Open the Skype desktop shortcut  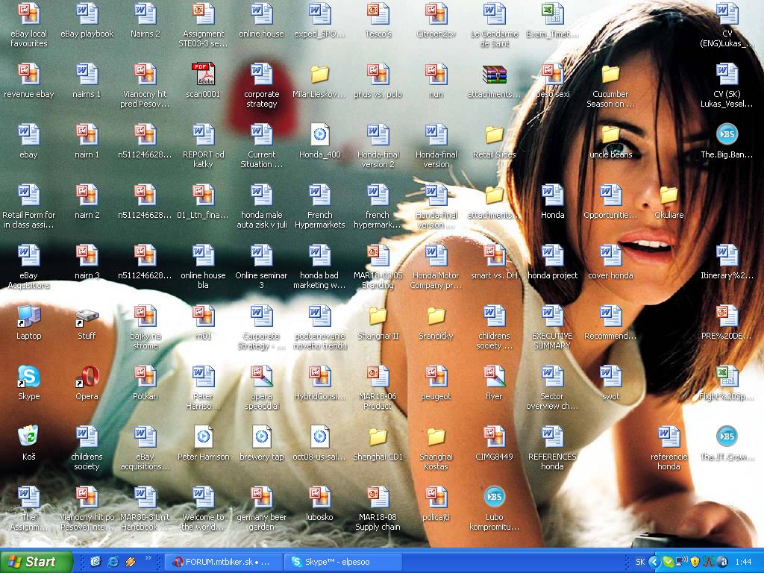click(x=28, y=377)
